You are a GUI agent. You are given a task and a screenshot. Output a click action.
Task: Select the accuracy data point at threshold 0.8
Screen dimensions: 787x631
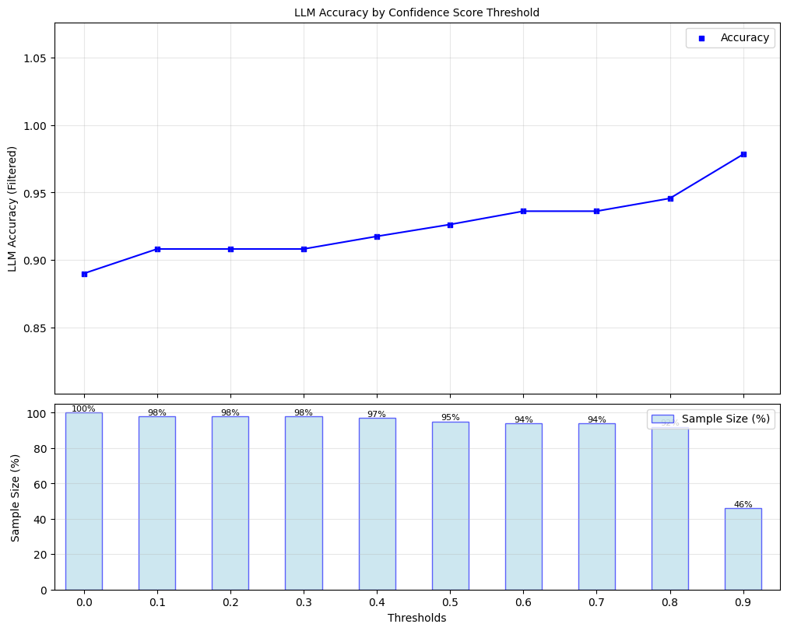point(670,198)
